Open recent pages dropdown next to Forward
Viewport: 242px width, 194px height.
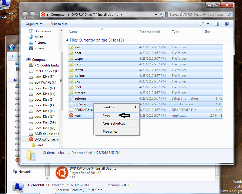pos(38,15)
